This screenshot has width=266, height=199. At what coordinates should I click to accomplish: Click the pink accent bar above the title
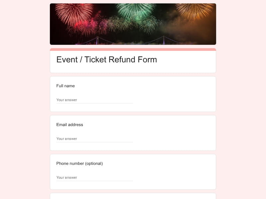(x=133, y=48)
